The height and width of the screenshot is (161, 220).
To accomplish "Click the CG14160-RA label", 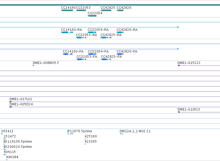I will pos(71,30).
